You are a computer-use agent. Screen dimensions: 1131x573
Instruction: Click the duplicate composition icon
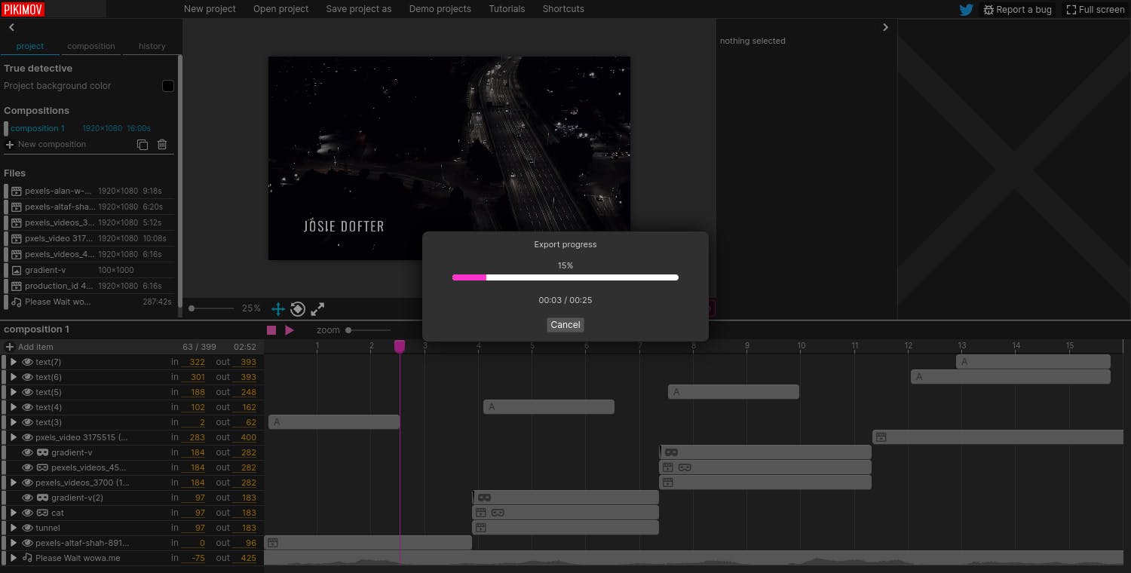(x=143, y=145)
